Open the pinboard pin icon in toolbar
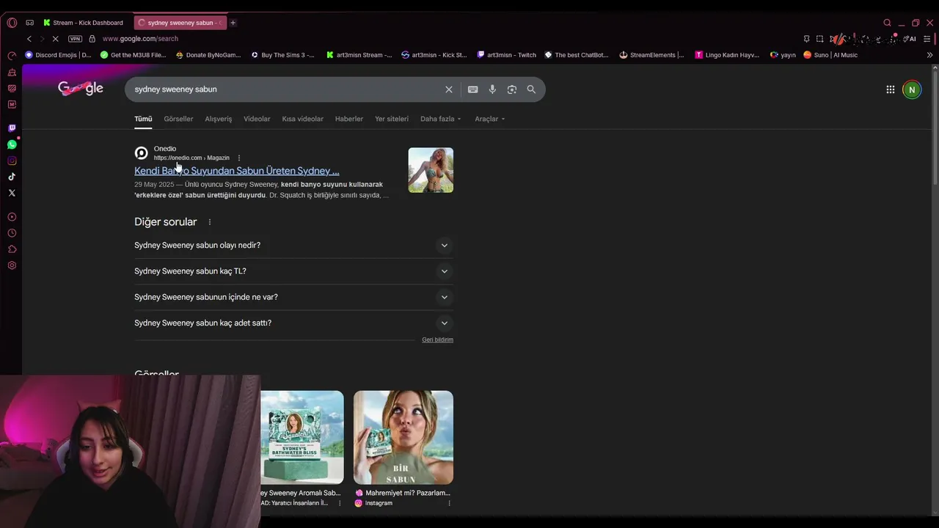The height and width of the screenshot is (528, 939). 806,39
